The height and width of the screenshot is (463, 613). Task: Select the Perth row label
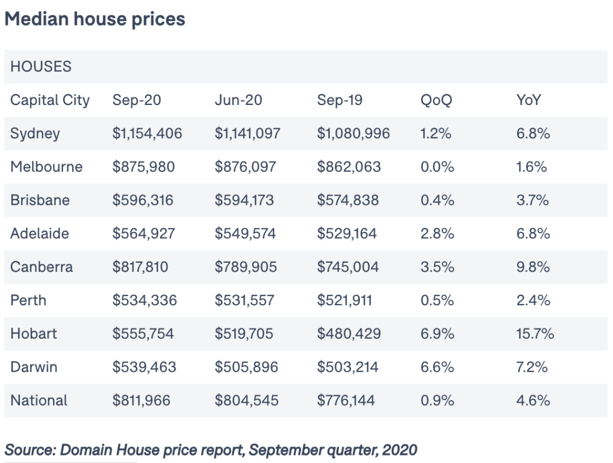click(28, 301)
